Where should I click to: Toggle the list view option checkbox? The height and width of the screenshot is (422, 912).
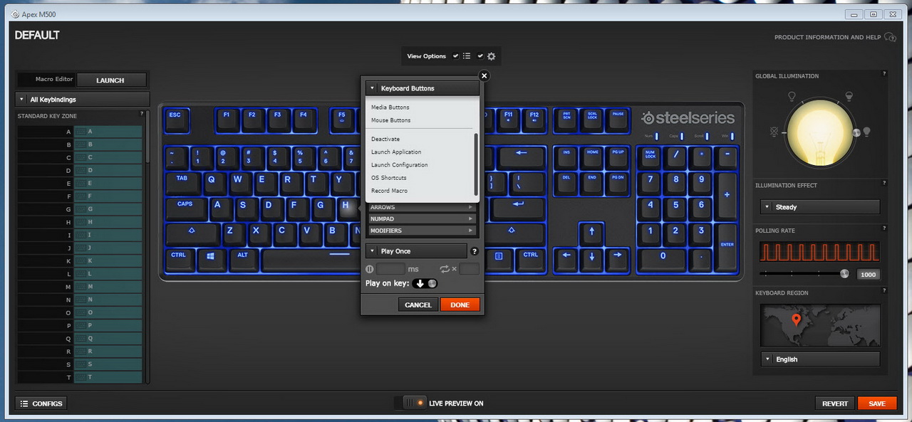[x=456, y=56]
